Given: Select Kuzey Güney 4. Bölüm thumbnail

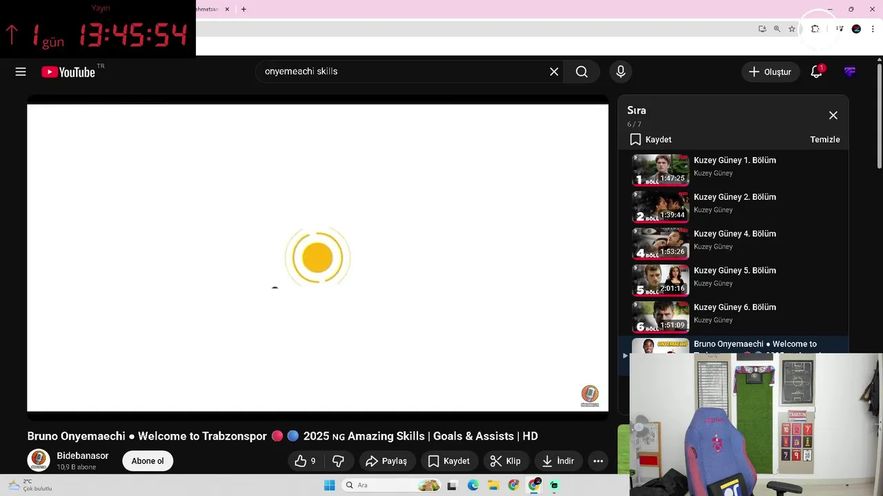Looking at the screenshot, I should [x=661, y=243].
